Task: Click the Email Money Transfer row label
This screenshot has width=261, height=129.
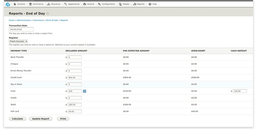Action: [x=21, y=71]
